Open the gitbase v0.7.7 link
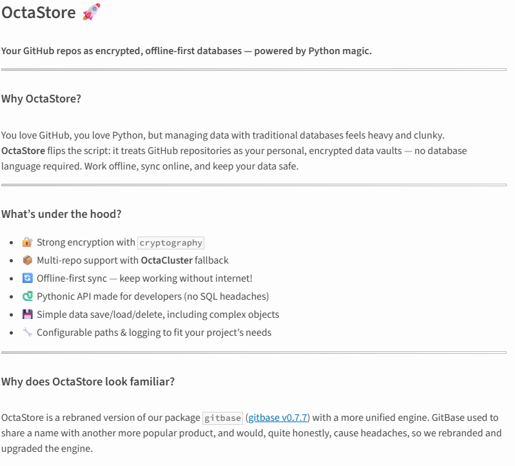 pyautogui.click(x=278, y=418)
